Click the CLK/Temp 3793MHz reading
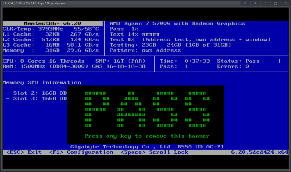291x172 pixels. (x=33, y=29)
